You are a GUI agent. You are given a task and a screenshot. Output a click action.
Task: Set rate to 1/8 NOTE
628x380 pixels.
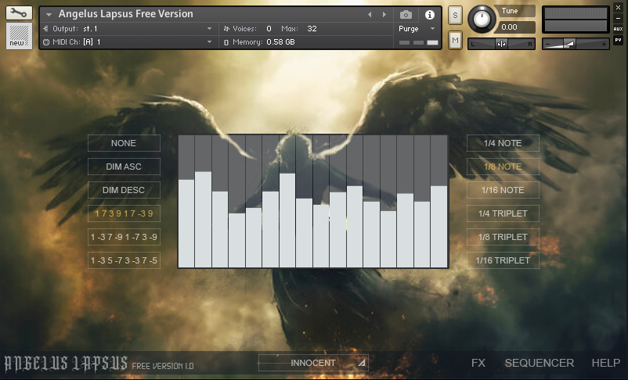(x=503, y=167)
